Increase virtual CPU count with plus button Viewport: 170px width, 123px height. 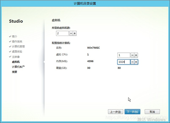136,55
